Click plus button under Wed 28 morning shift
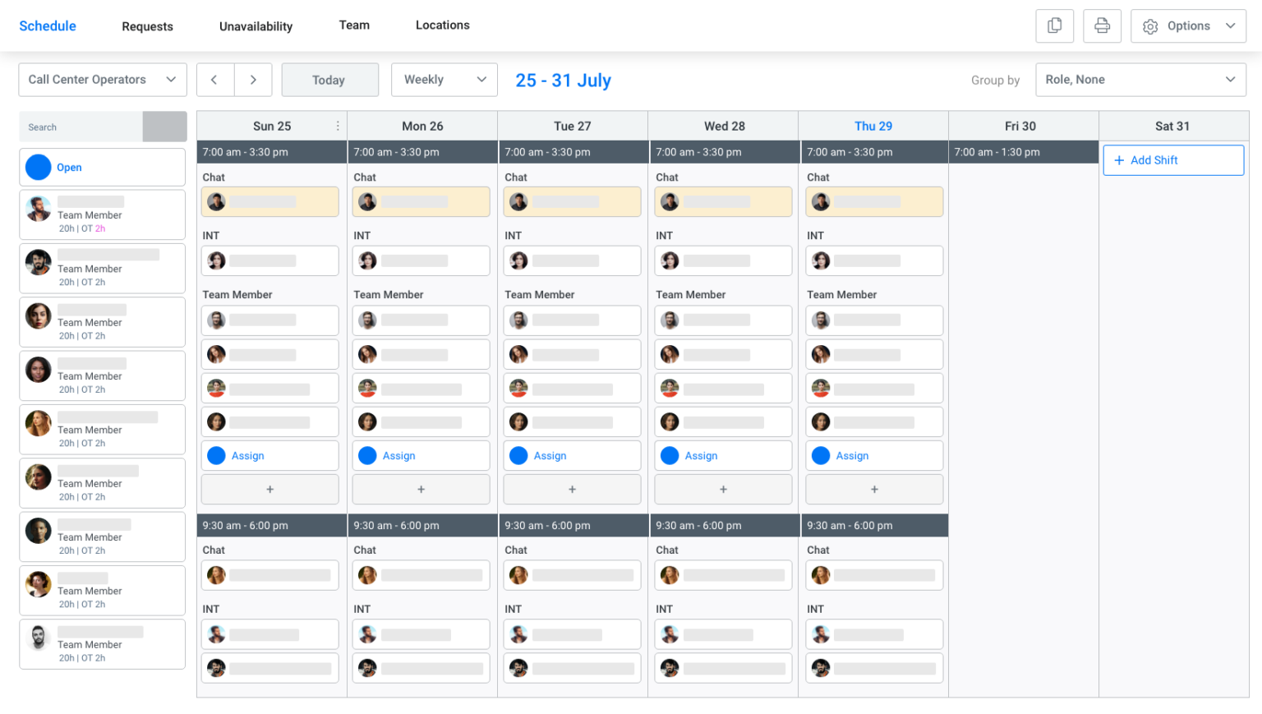Viewport: 1262px width, 714px height. coord(723,489)
